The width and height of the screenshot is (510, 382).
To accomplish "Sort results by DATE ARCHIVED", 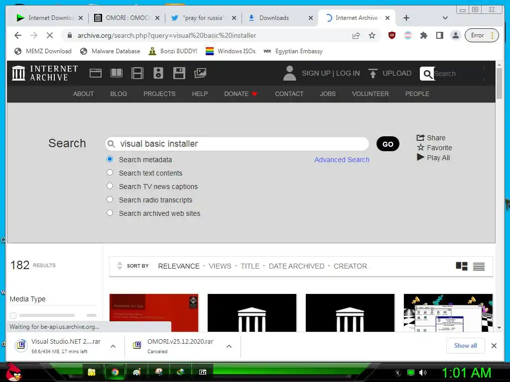I will (x=296, y=267).
